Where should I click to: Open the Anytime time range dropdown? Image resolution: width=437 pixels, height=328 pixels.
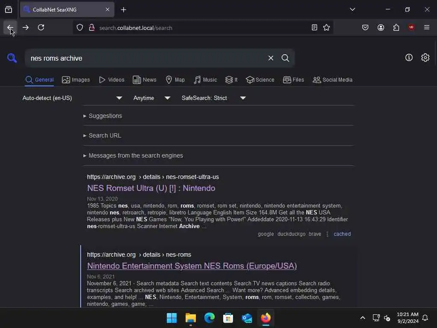click(x=151, y=98)
